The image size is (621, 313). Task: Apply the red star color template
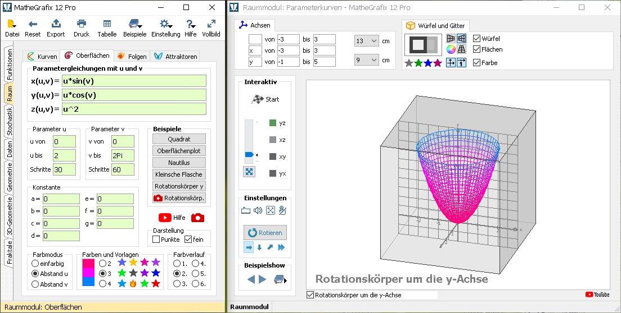pos(156,283)
